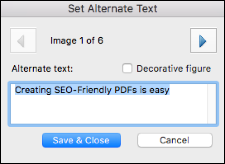Place cursor in word Creating

[x=33, y=90]
